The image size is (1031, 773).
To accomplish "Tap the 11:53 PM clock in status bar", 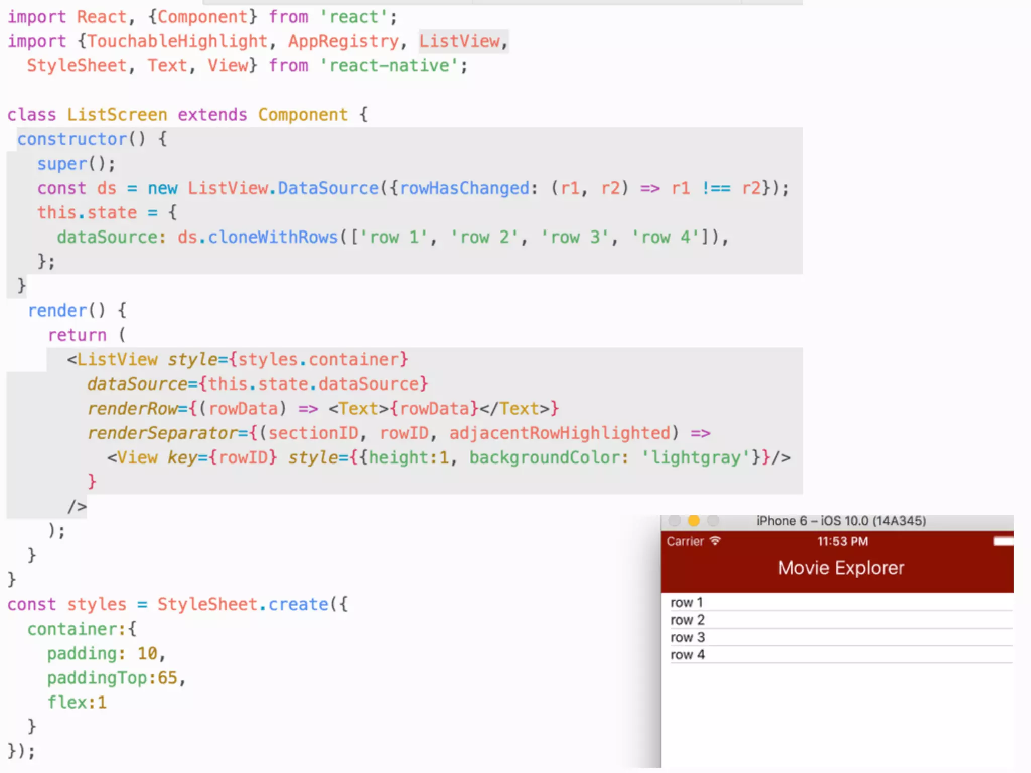I will (x=842, y=542).
